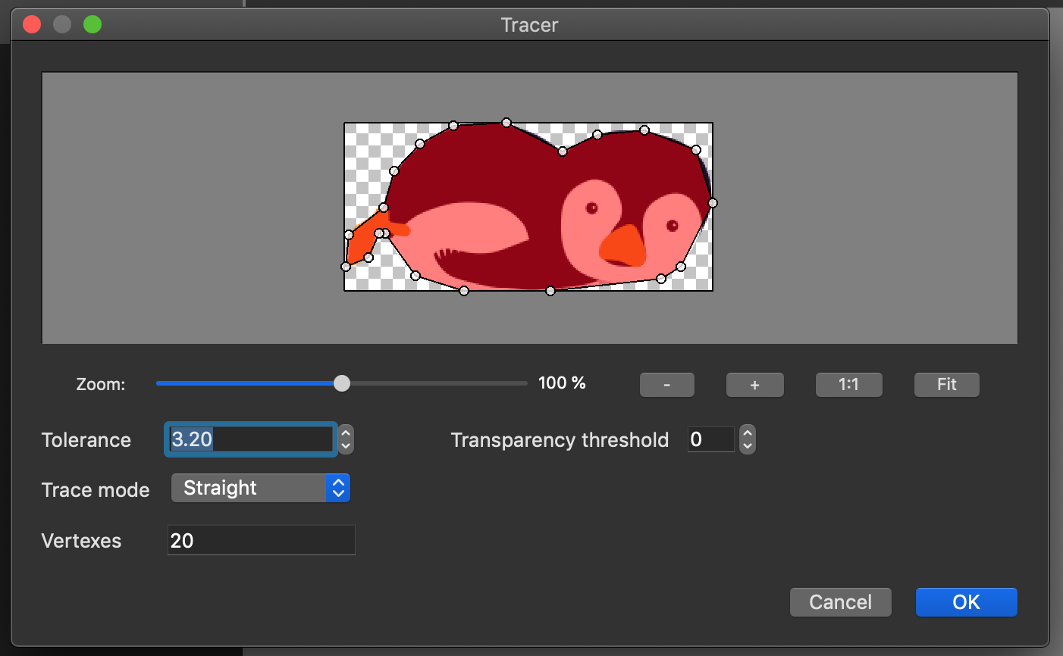Click the Transparency threshold field

[710, 439]
